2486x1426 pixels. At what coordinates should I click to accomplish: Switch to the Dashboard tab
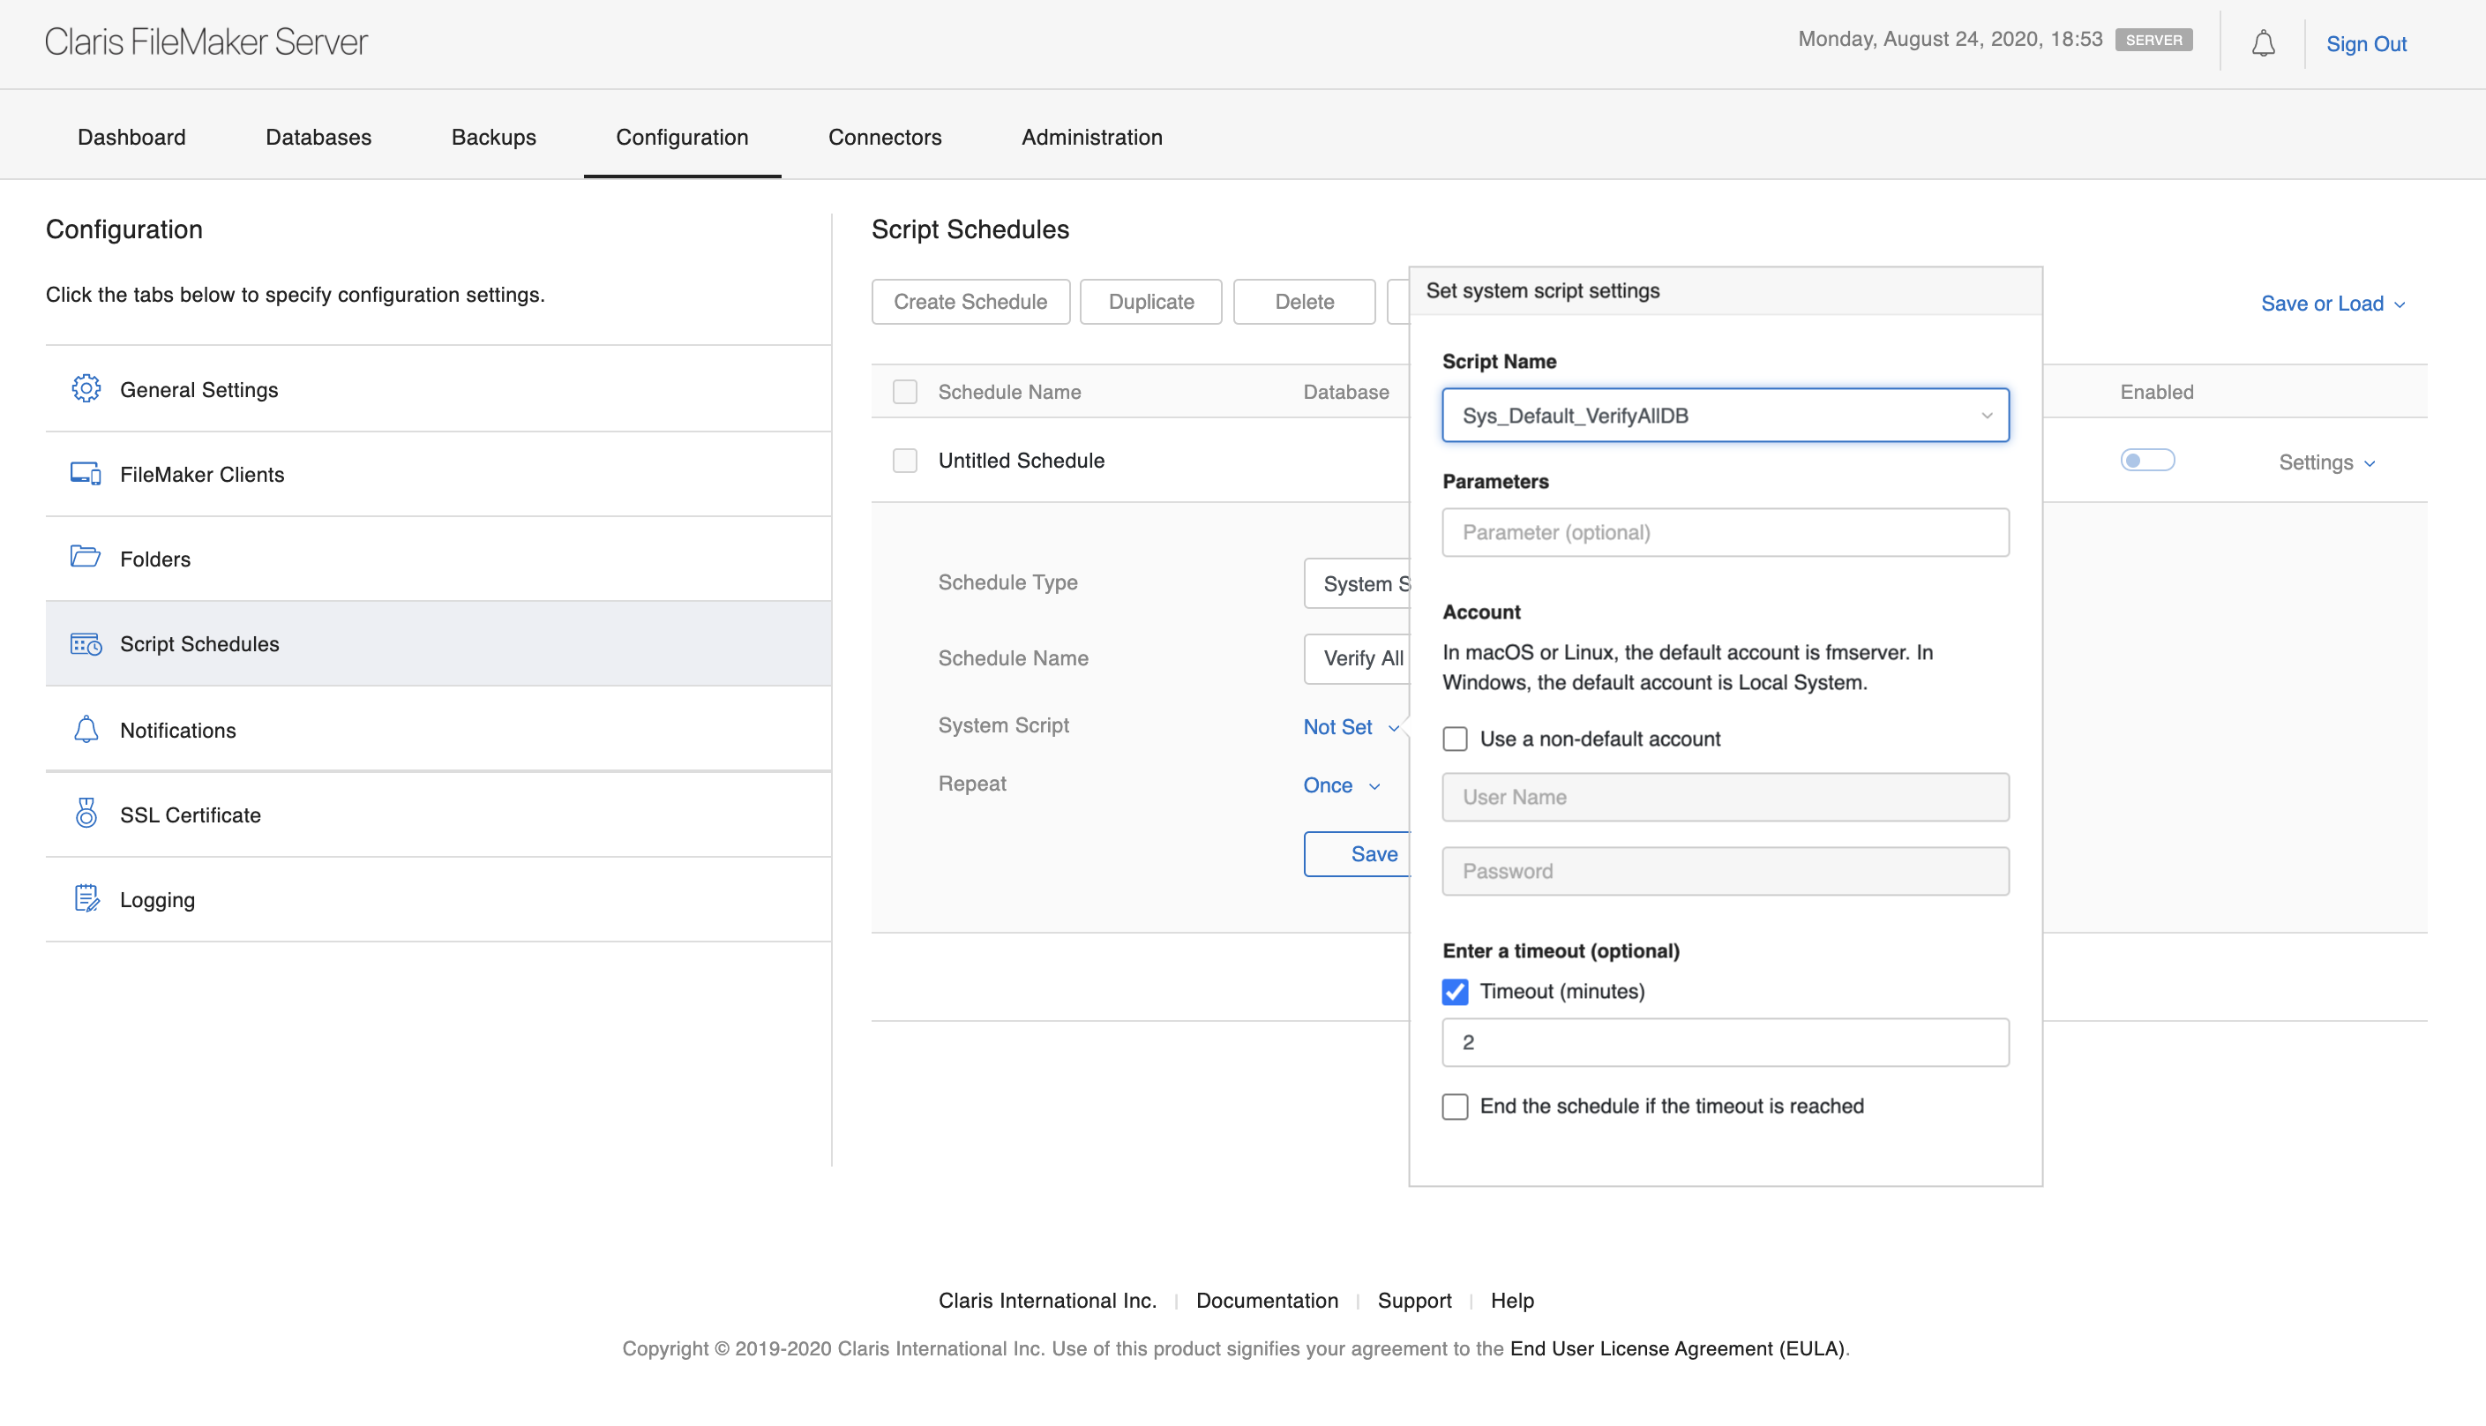pos(131,137)
